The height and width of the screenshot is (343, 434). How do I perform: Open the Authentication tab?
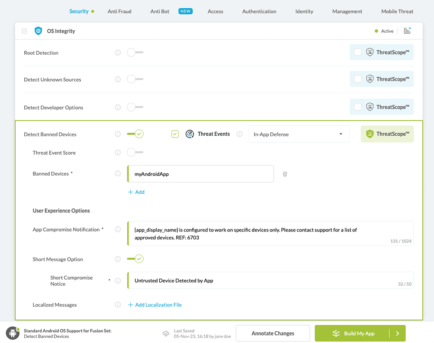259,11
